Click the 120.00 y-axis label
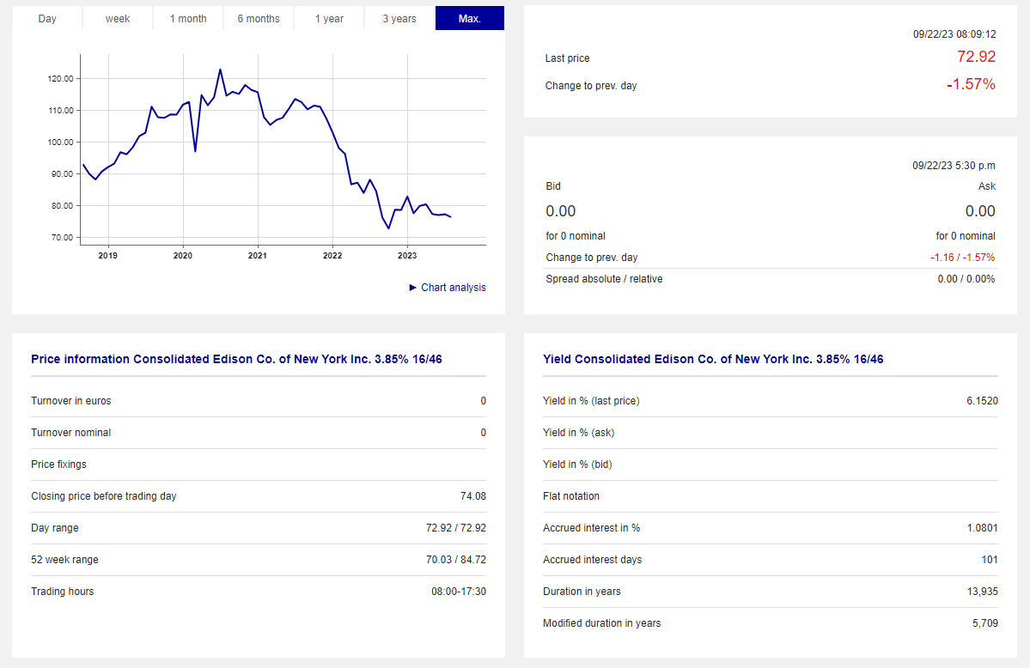Screen dimensions: 1030x668 click(60, 79)
